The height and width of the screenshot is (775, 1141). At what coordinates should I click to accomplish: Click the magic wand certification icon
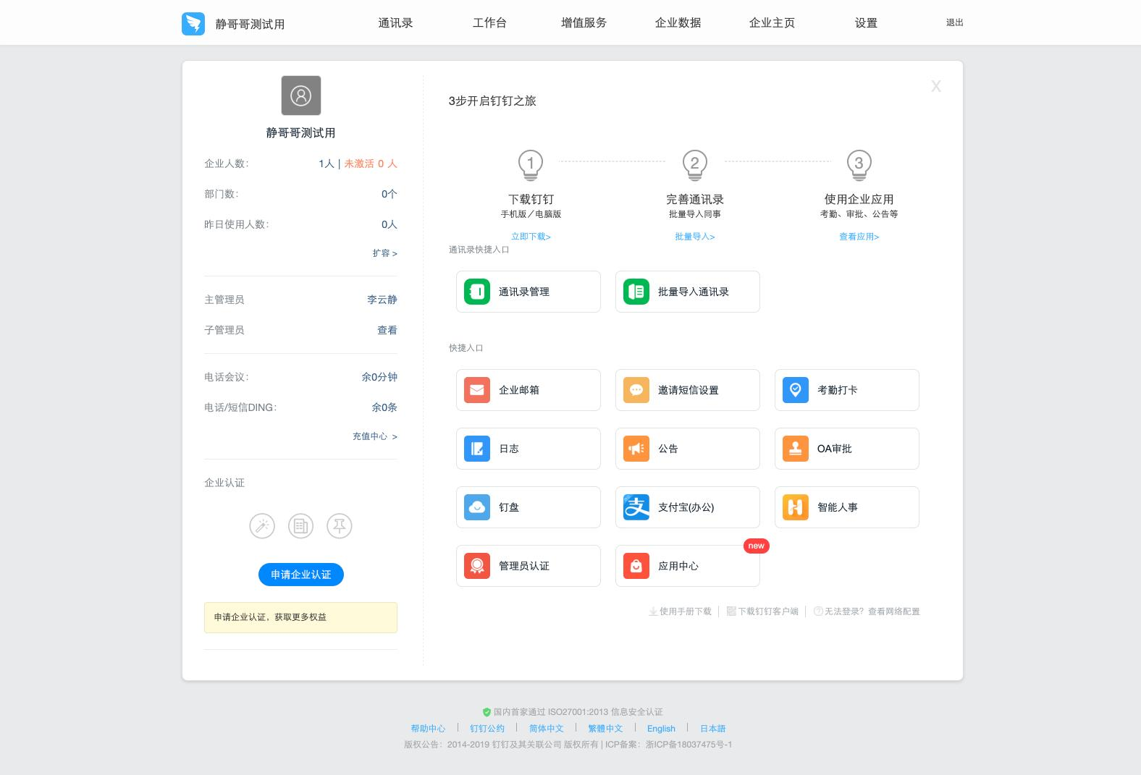pyautogui.click(x=262, y=526)
